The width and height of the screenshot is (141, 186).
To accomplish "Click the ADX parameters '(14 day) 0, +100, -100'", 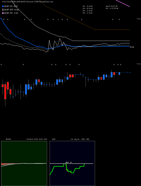I will (80, 139).
